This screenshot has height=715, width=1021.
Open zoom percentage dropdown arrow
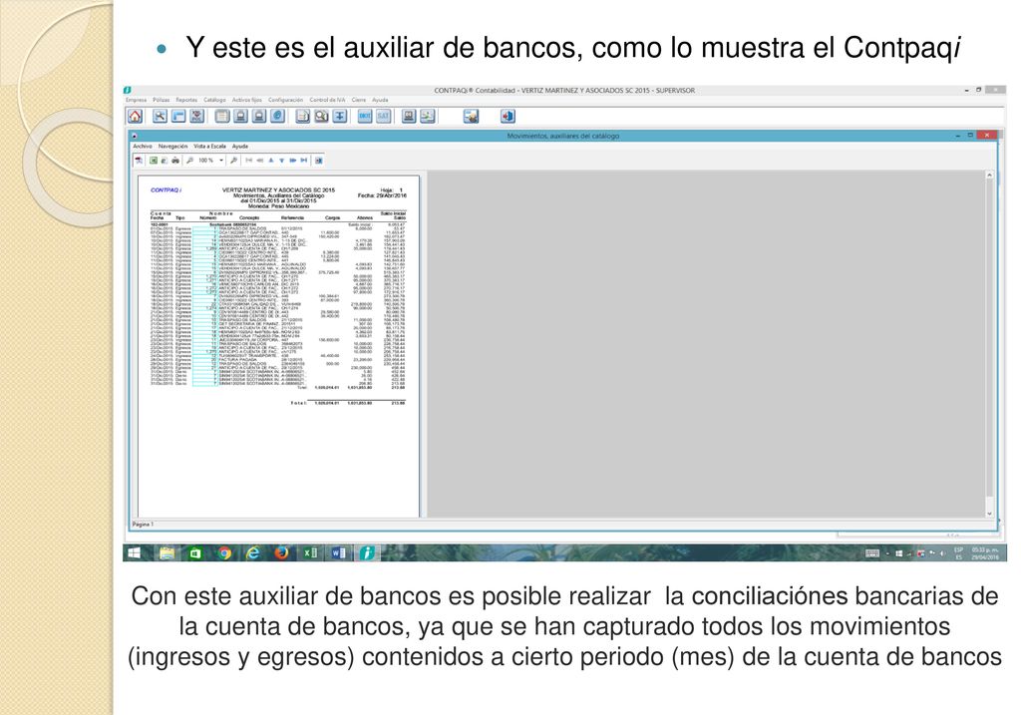click(221, 161)
